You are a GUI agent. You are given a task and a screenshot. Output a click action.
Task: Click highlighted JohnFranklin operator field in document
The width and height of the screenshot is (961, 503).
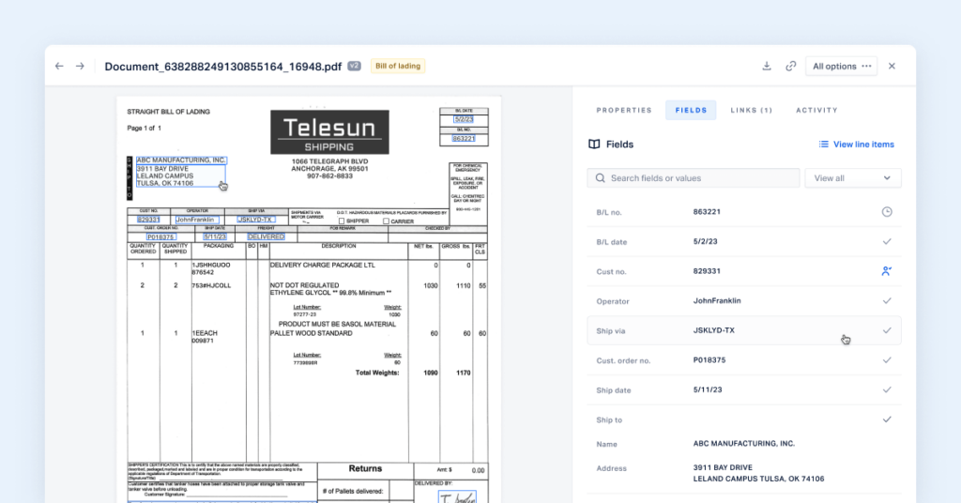pos(197,220)
